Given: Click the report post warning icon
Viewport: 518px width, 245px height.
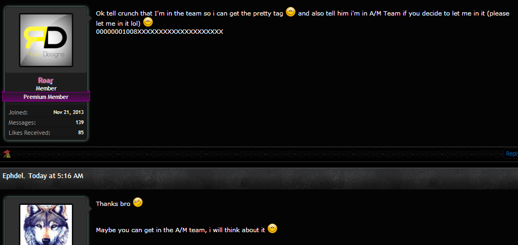Looking at the screenshot, I should (x=7, y=154).
